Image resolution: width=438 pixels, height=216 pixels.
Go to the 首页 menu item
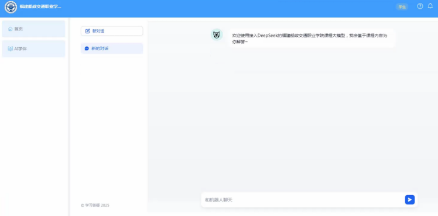[33, 29]
